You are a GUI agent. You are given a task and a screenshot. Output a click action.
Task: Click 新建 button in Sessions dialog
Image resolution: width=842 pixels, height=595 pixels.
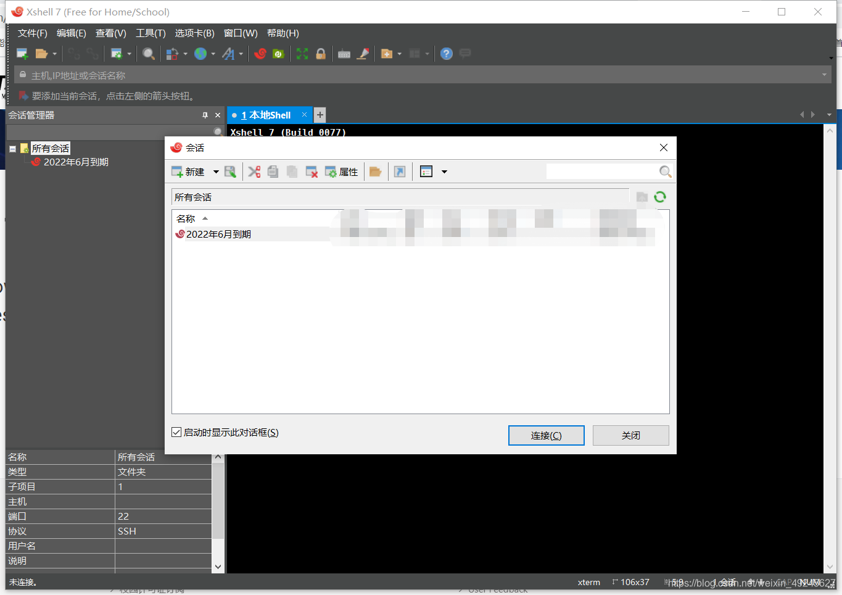188,172
